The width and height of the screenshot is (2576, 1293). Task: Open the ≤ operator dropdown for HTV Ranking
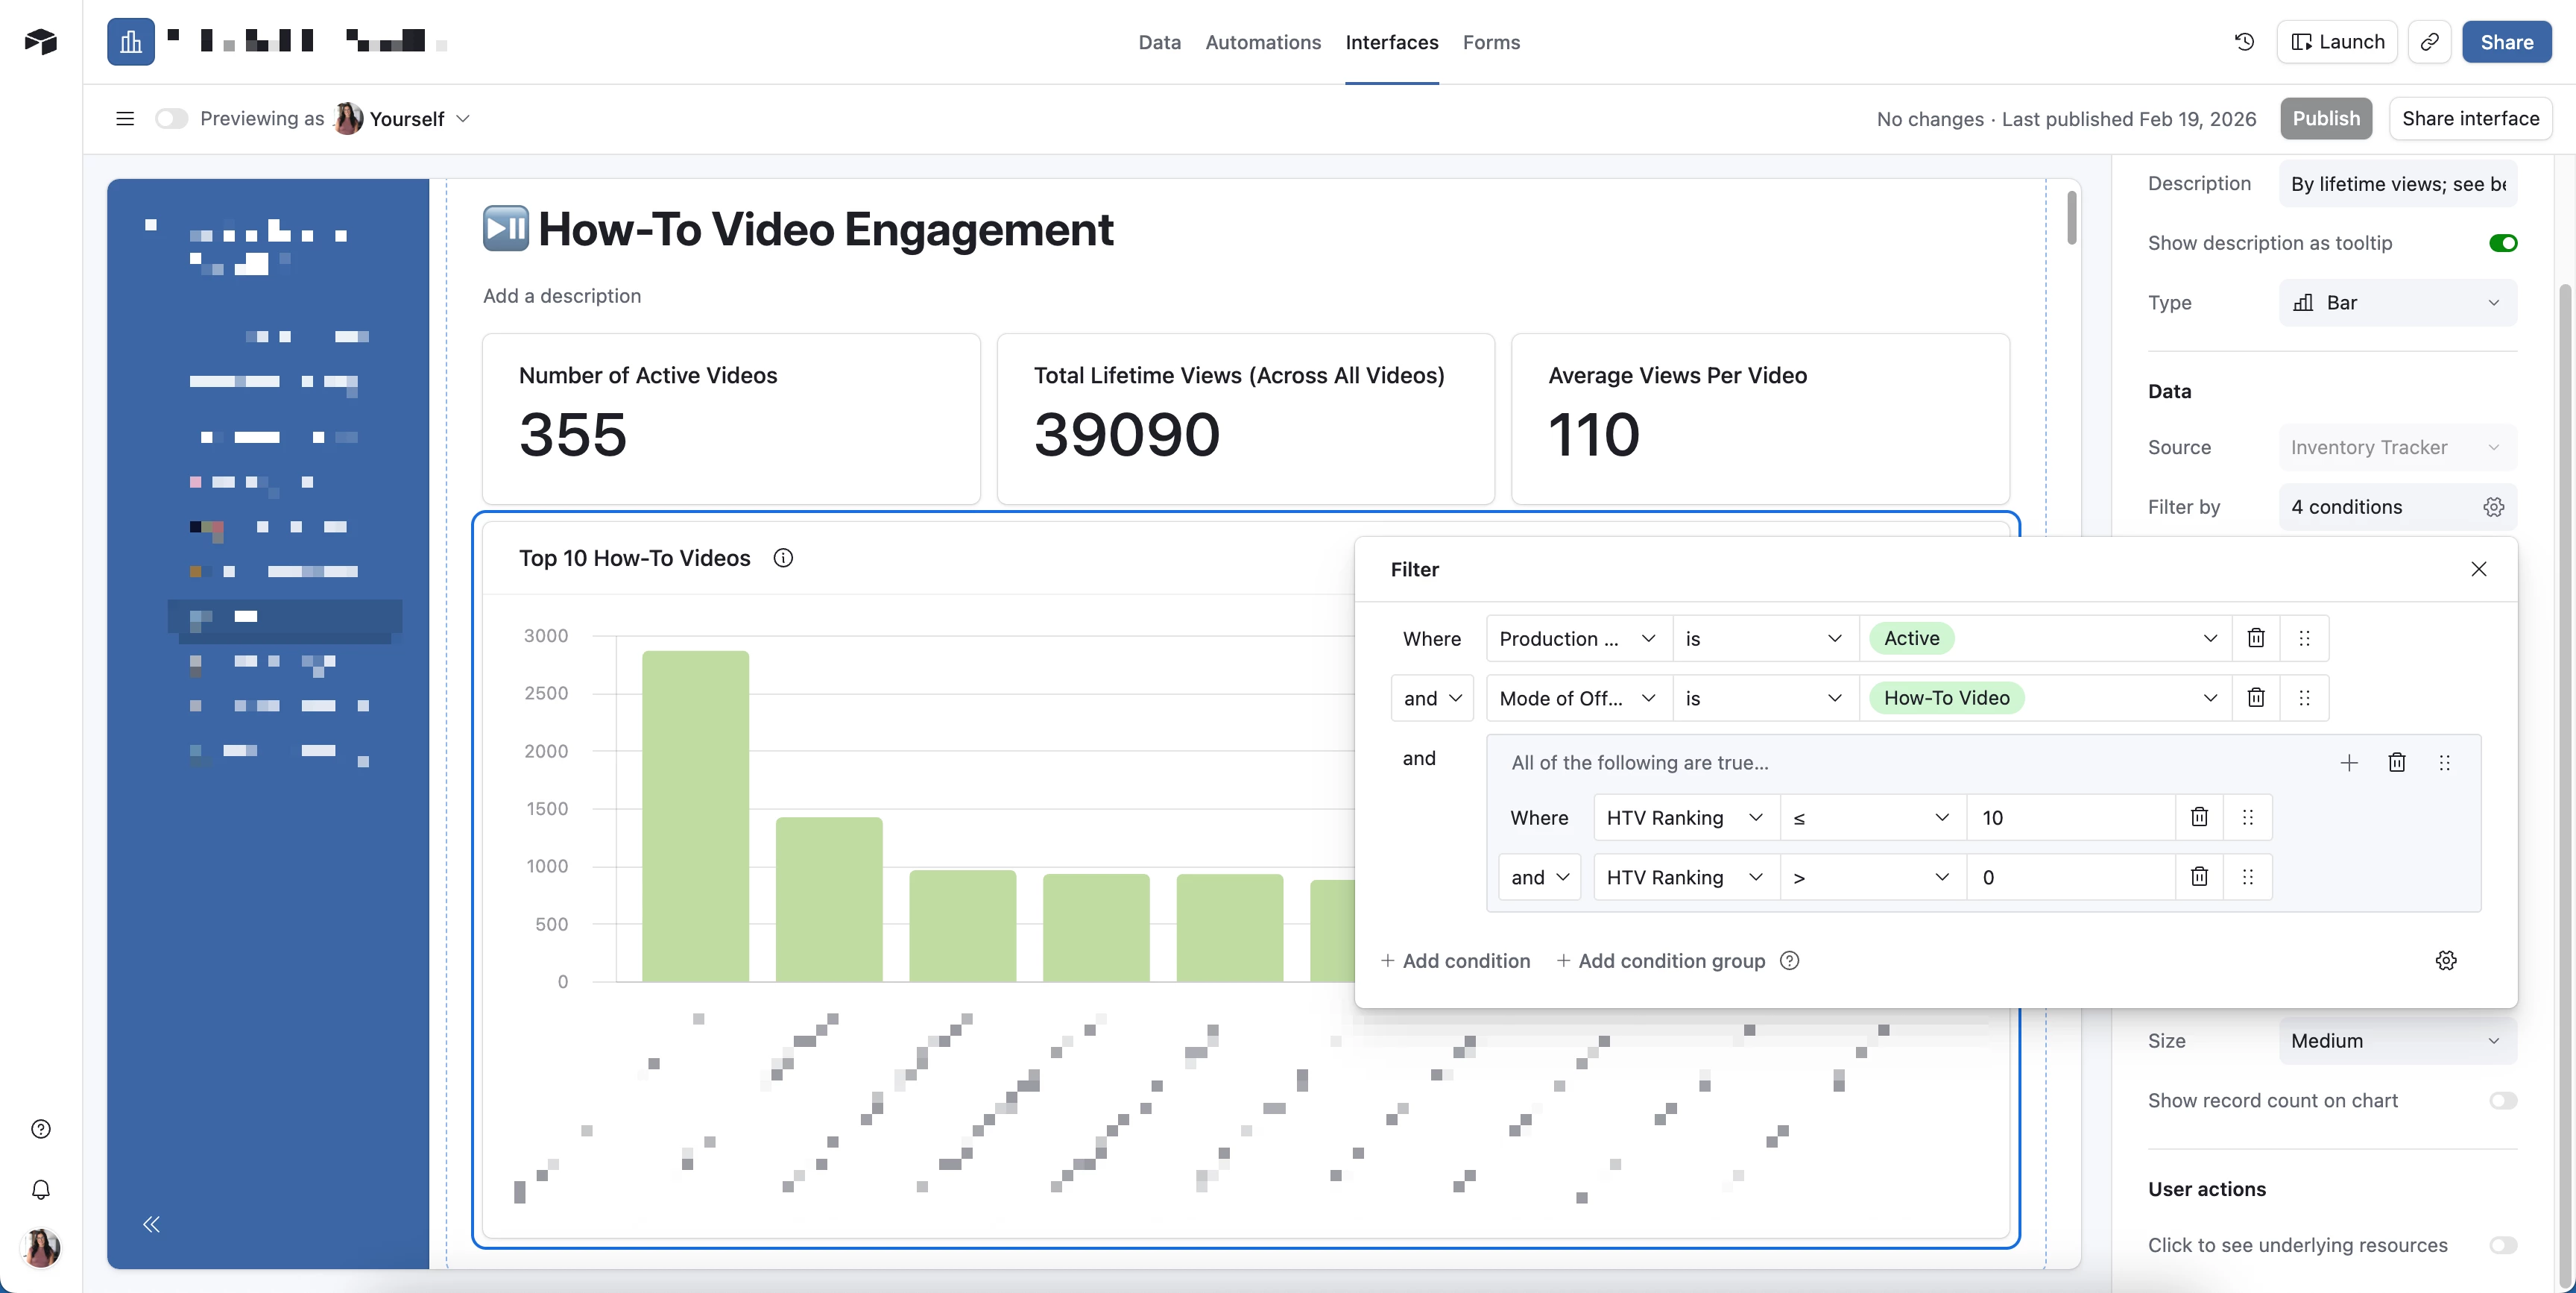click(1871, 817)
